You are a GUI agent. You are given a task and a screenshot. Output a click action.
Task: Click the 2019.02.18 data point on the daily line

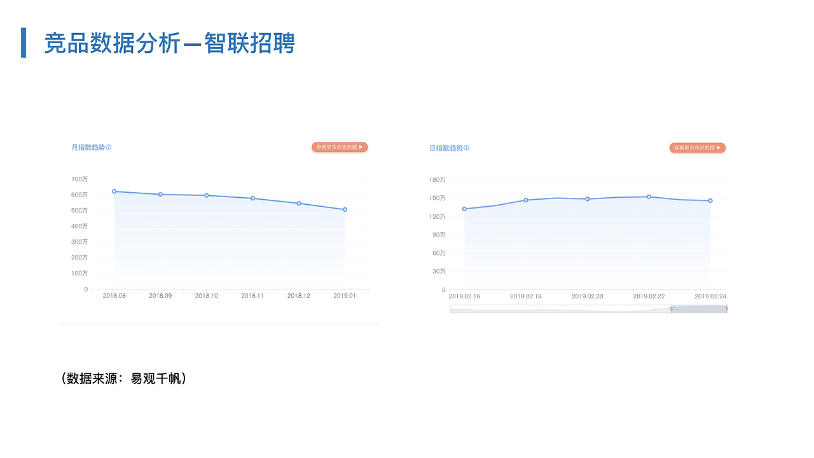[x=526, y=200]
